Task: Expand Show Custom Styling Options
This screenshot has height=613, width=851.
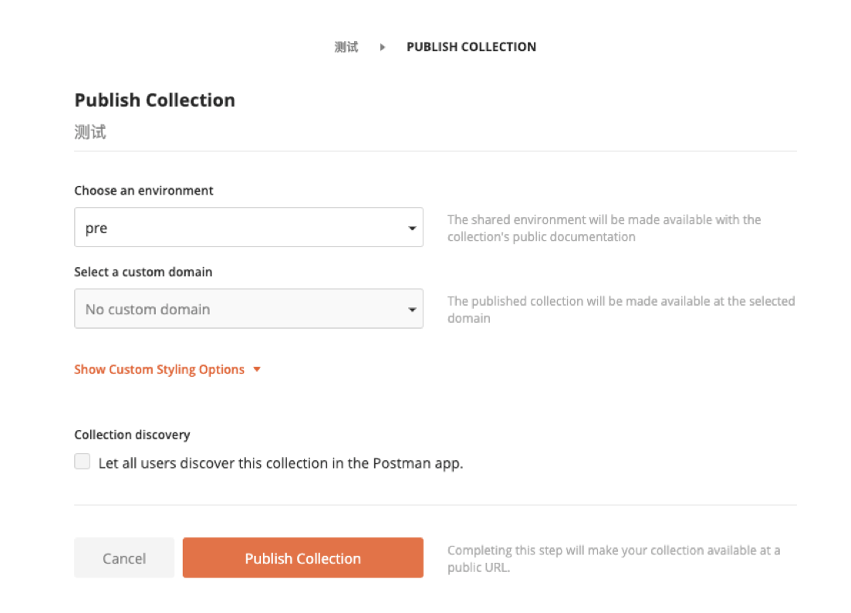Action: point(159,369)
